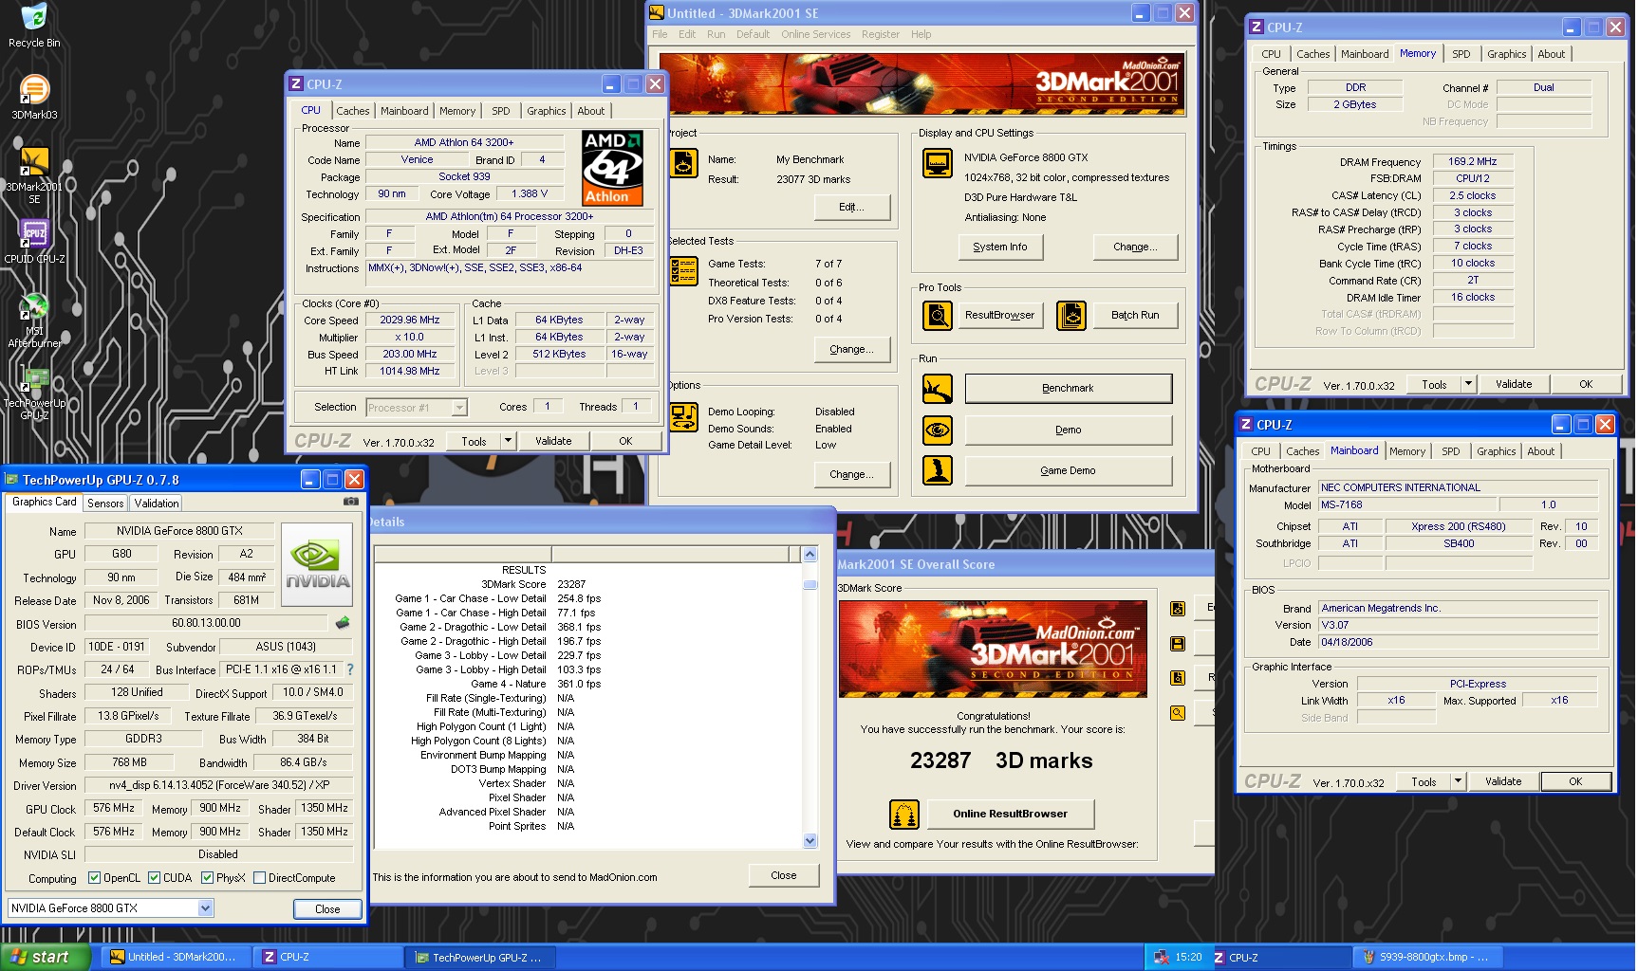Open Graphics tab in Mainboard CPU-Z window
Screen dimensions: 1638x971
coord(1497,451)
